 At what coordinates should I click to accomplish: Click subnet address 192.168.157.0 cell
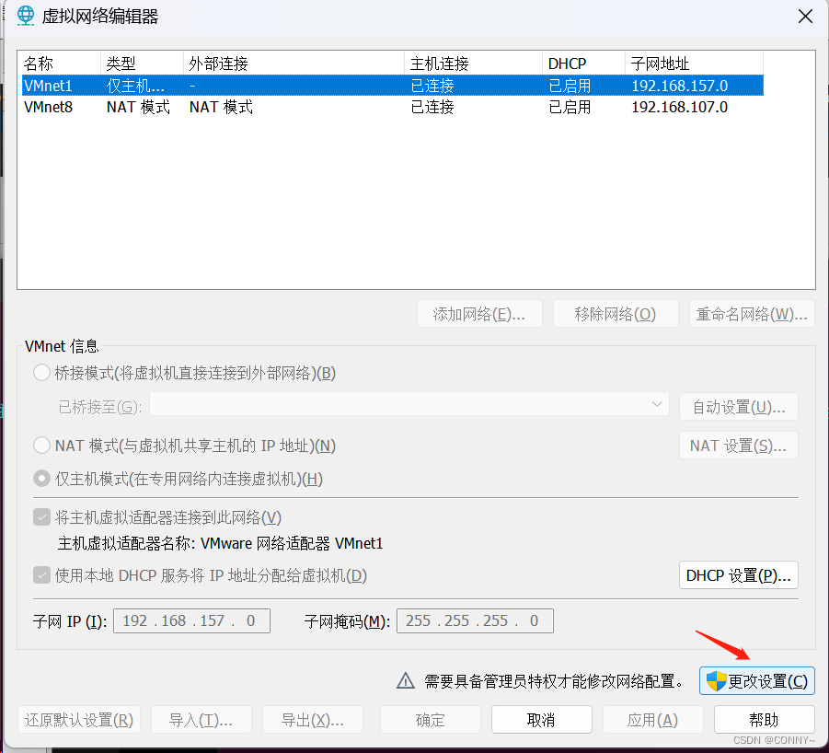[679, 86]
